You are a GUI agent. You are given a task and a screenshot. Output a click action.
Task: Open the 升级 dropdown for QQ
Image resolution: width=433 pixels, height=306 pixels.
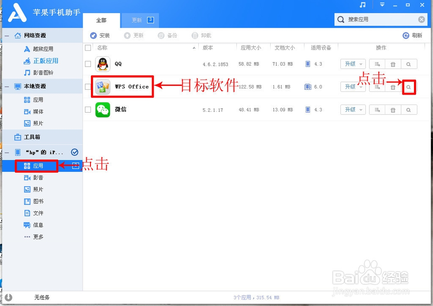pyautogui.click(x=352, y=64)
